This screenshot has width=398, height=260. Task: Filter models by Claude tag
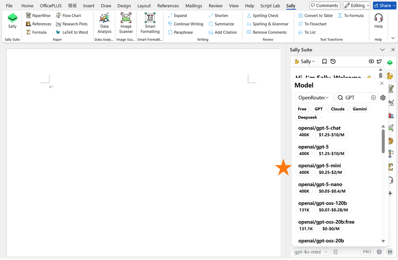pyautogui.click(x=338, y=109)
